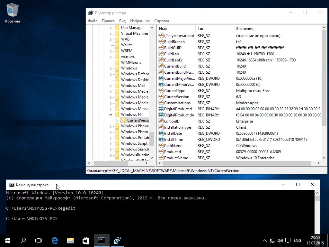Click the UserManager folder icon

(x=117, y=28)
